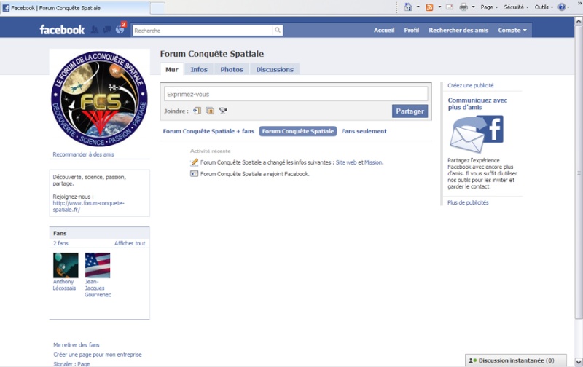Filter wall to 'Fans seulement'
This screenshot has width=583, height=367.
(x=364, y=131)
